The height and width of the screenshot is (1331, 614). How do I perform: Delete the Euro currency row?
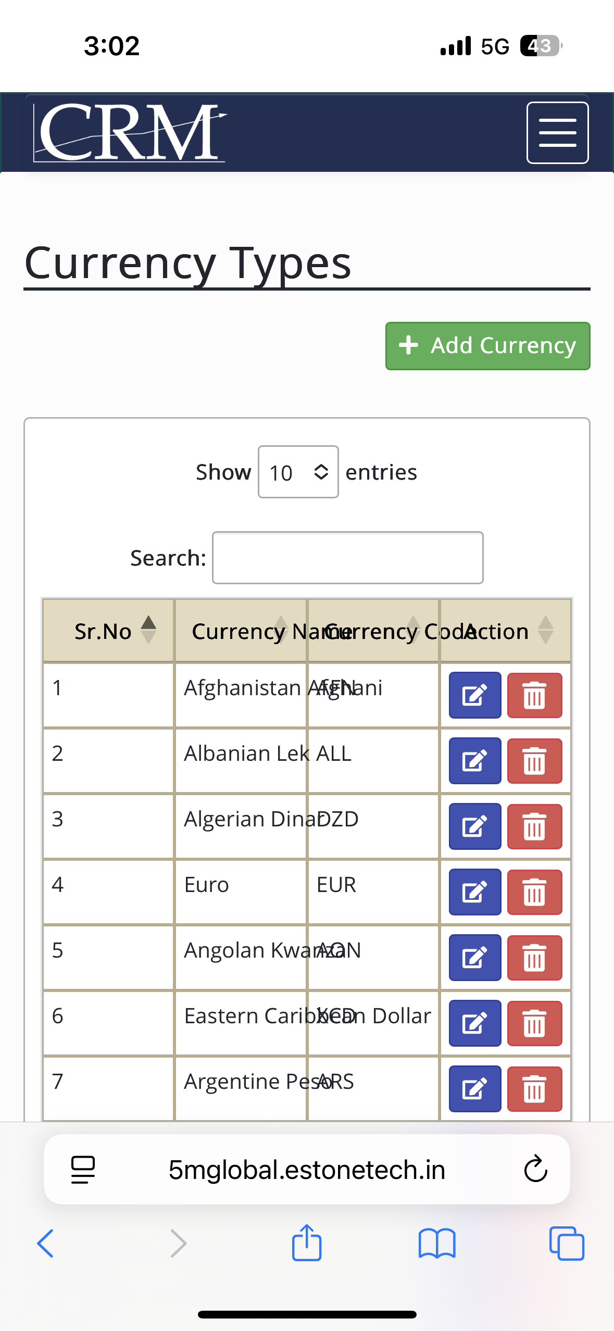(534, 892)
